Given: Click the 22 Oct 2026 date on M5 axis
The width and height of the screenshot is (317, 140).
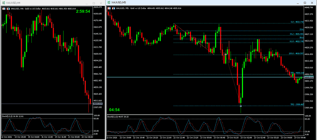Looking at the screenshot, I should point(112,137).
